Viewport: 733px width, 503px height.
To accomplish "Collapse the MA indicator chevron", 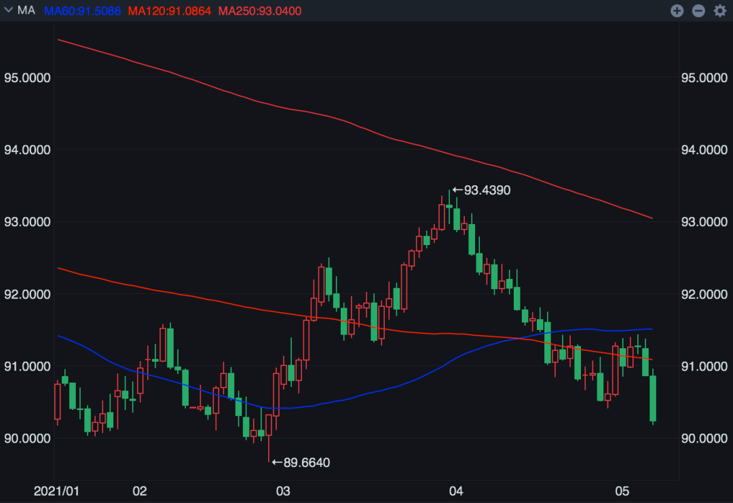I will point(9,10).
